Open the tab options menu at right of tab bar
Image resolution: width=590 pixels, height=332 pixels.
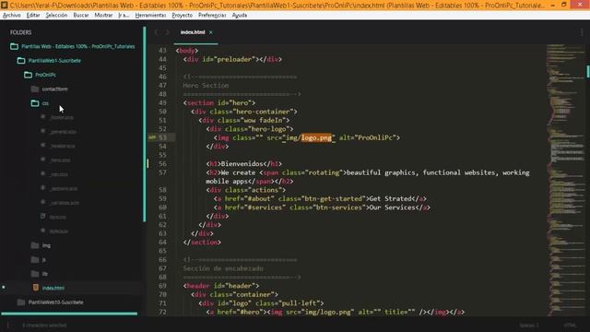(x=582, y=32)
